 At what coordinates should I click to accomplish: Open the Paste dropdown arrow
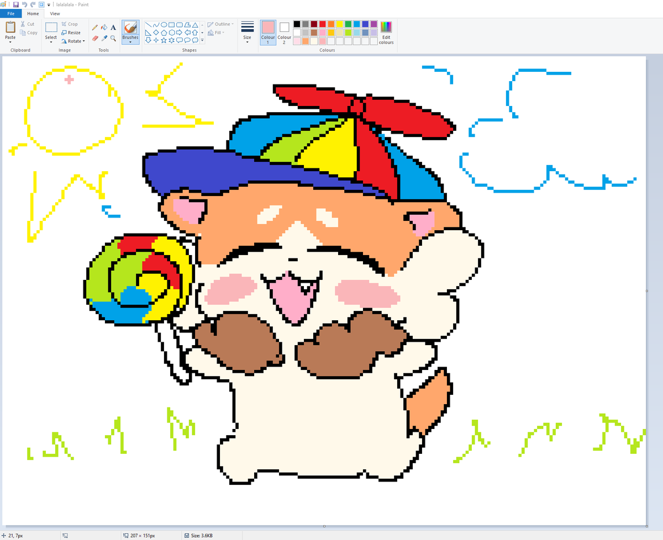pos(10,42)
